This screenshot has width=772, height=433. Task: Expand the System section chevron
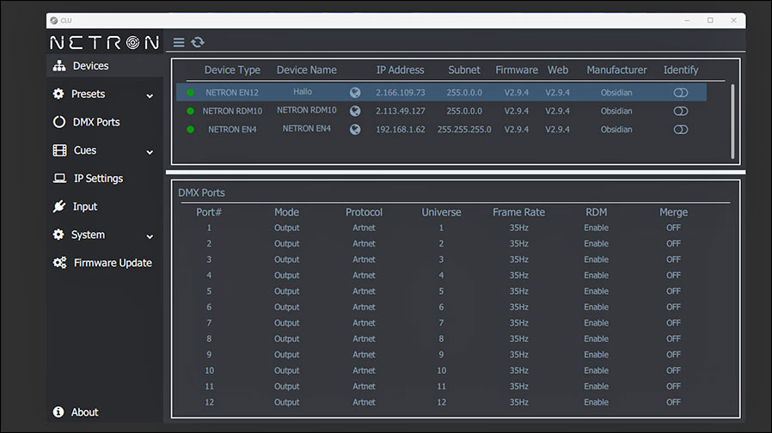150,236
